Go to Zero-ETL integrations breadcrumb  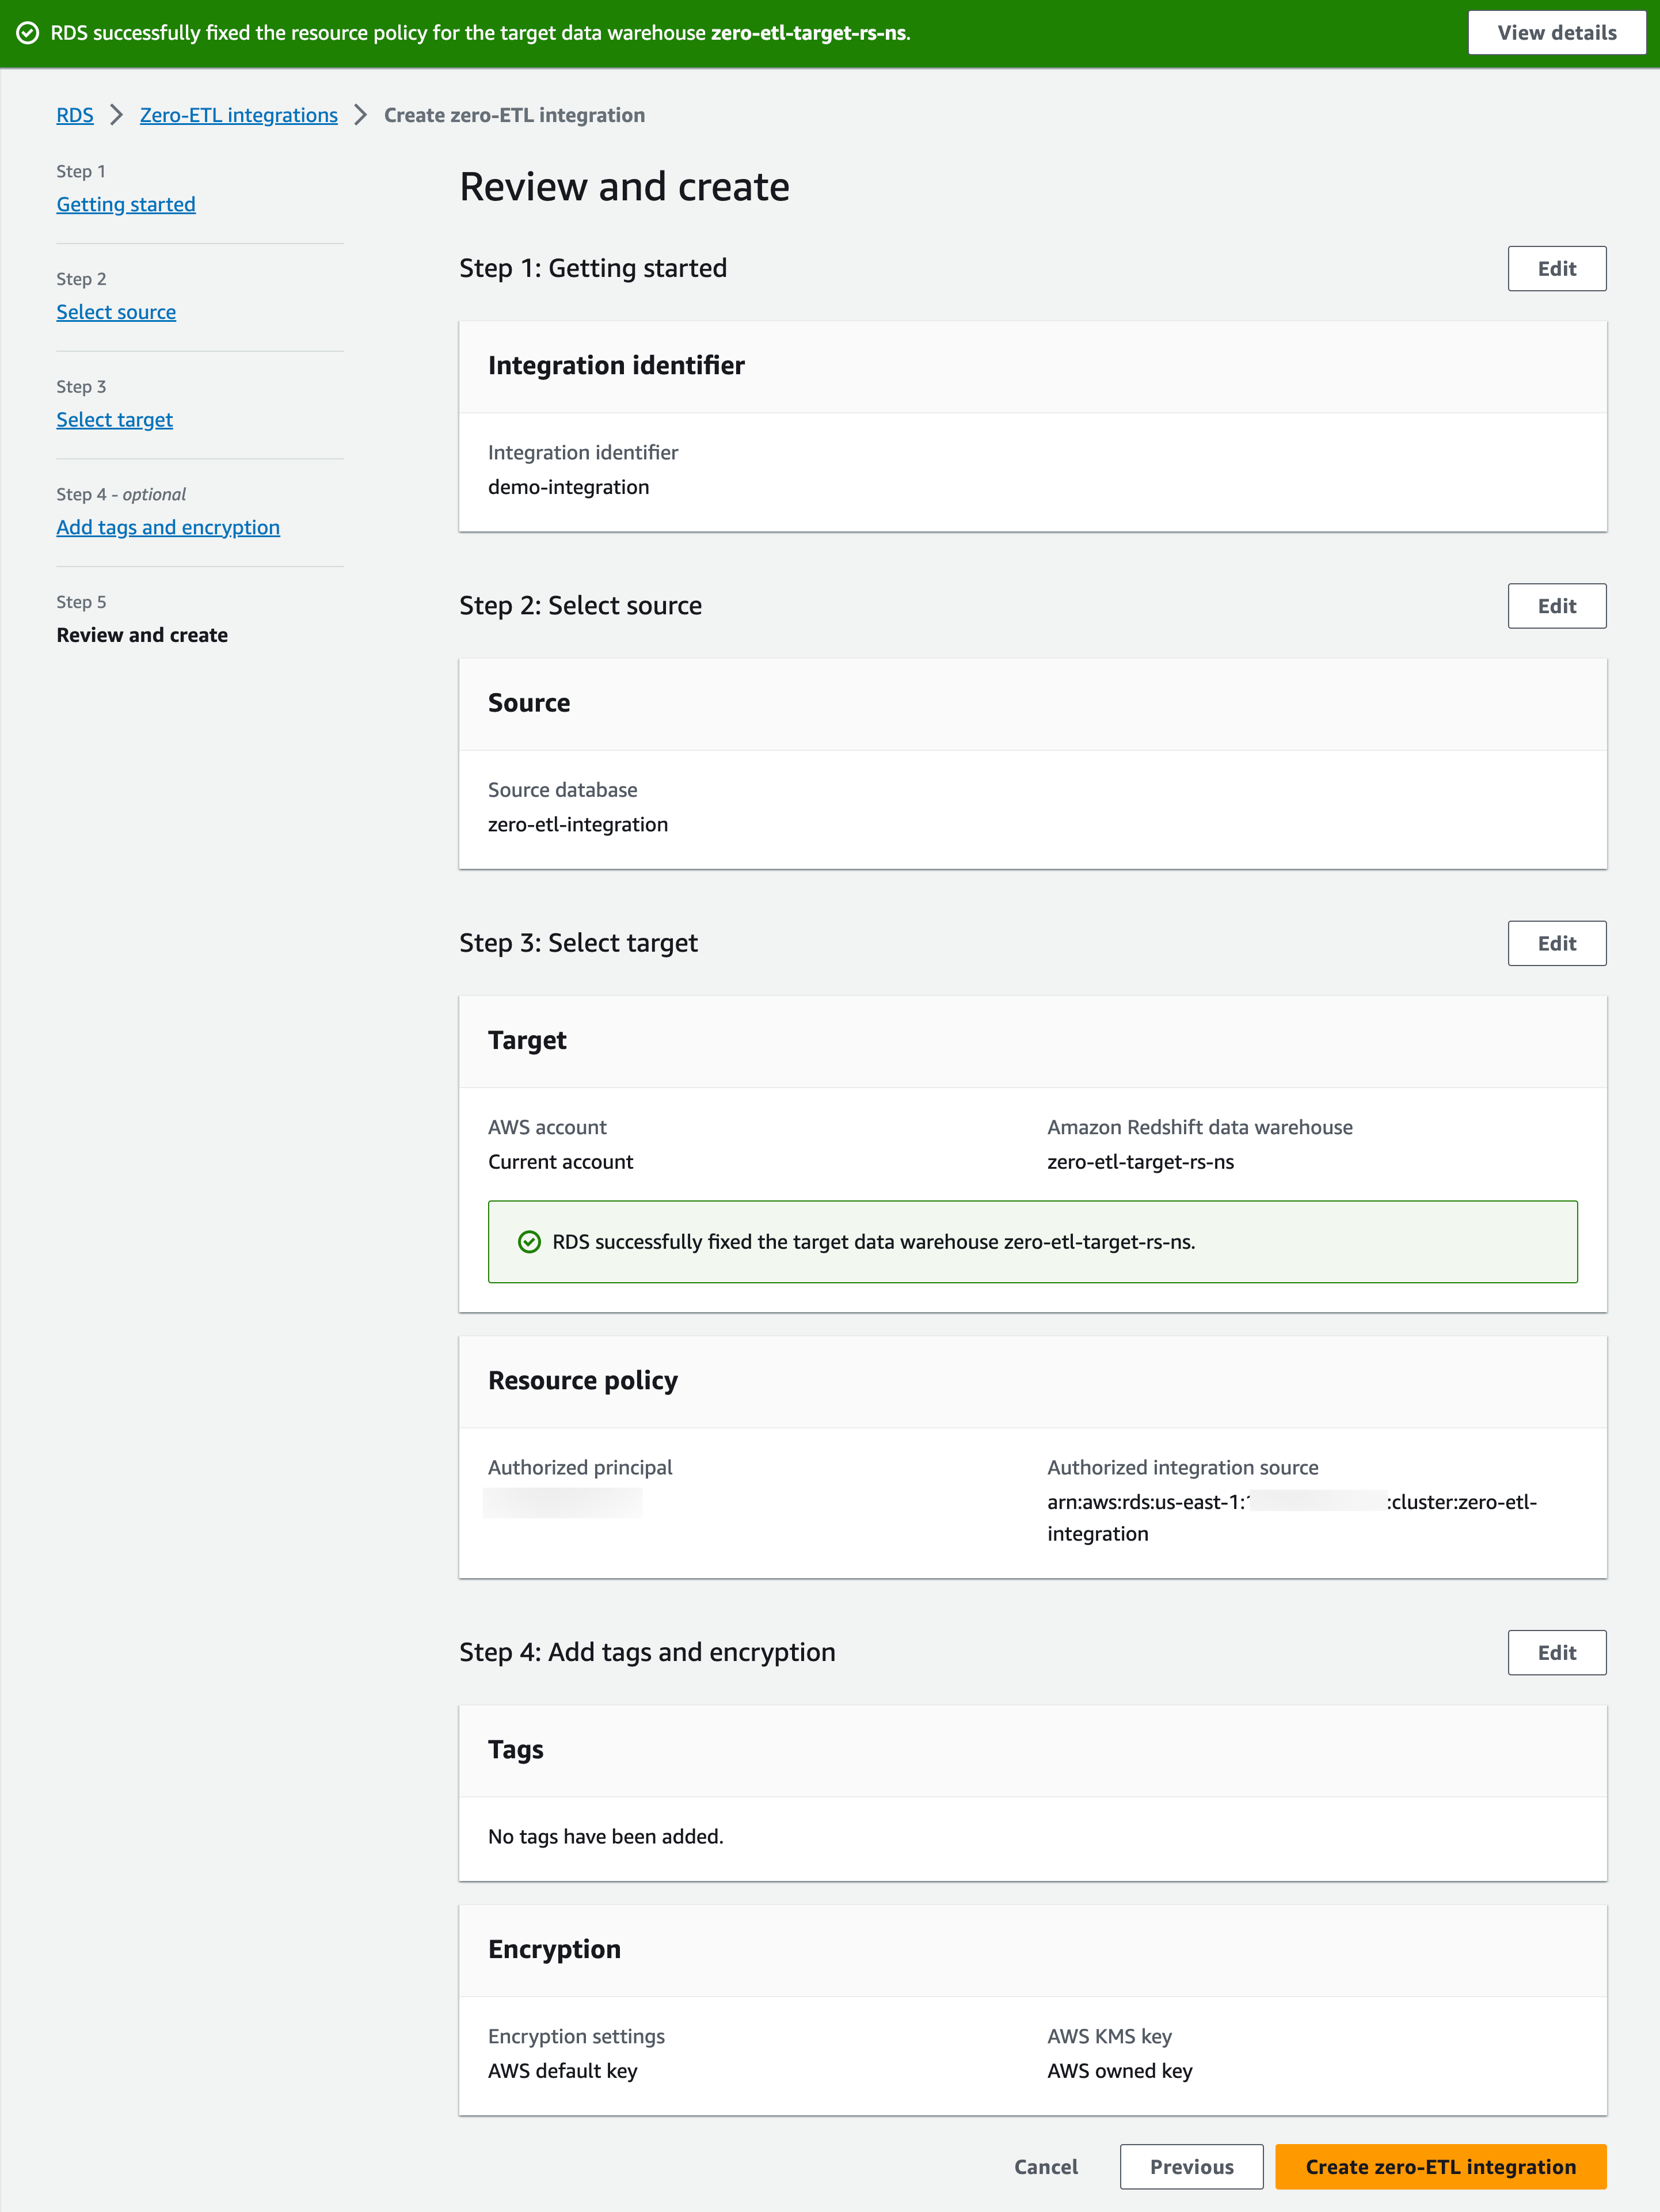[238, 115]
